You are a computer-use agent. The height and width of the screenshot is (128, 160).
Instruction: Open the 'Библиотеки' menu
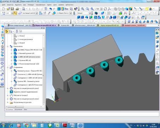70,5
